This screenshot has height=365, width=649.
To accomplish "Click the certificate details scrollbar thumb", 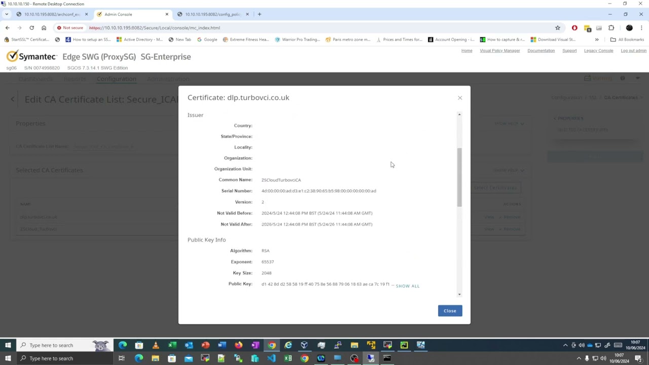I will [459, 177].
